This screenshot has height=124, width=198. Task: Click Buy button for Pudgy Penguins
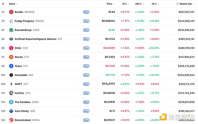(x=86, y=21)
